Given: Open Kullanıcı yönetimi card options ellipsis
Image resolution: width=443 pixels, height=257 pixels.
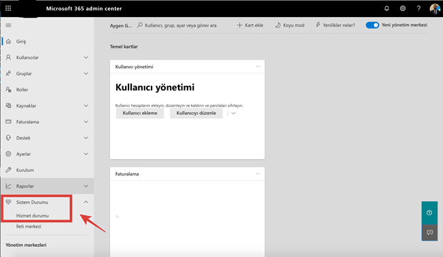Looking at the screenshot, I should [x=258, y=67].
